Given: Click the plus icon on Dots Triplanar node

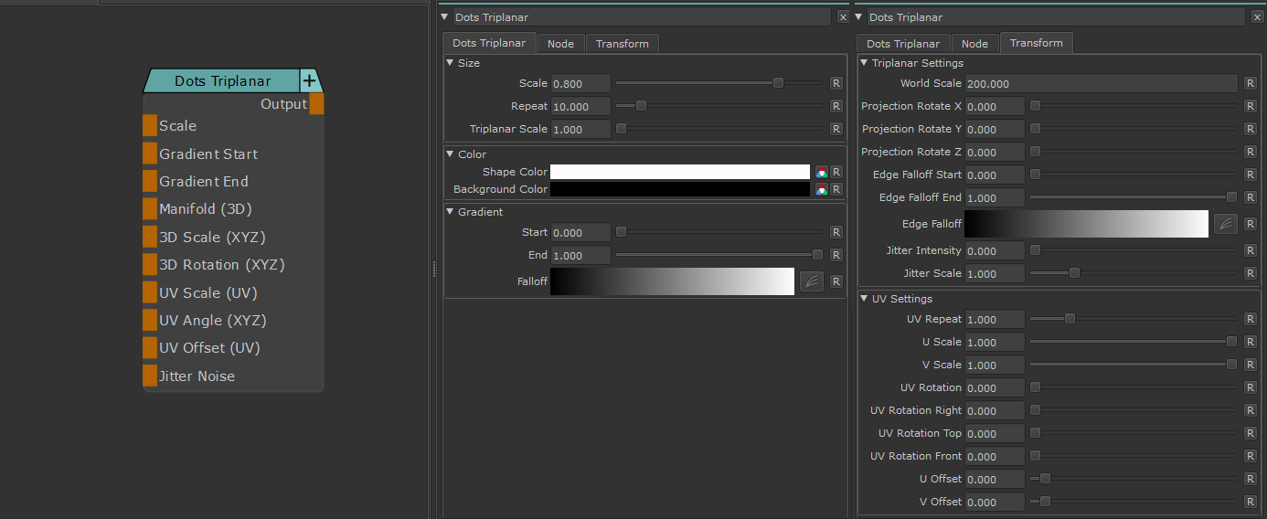Looking at the screenshot, I should 309,81.
